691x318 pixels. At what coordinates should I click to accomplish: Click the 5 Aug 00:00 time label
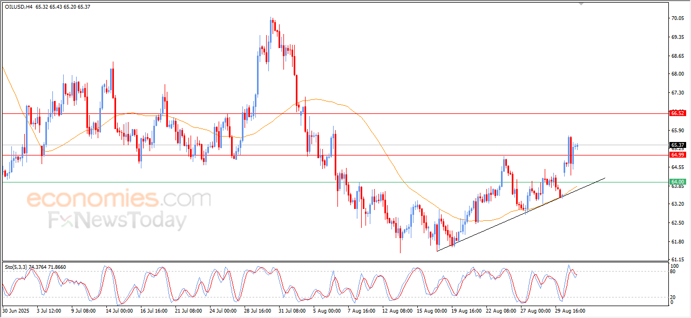pyautogui.click(x=326, y=311)
